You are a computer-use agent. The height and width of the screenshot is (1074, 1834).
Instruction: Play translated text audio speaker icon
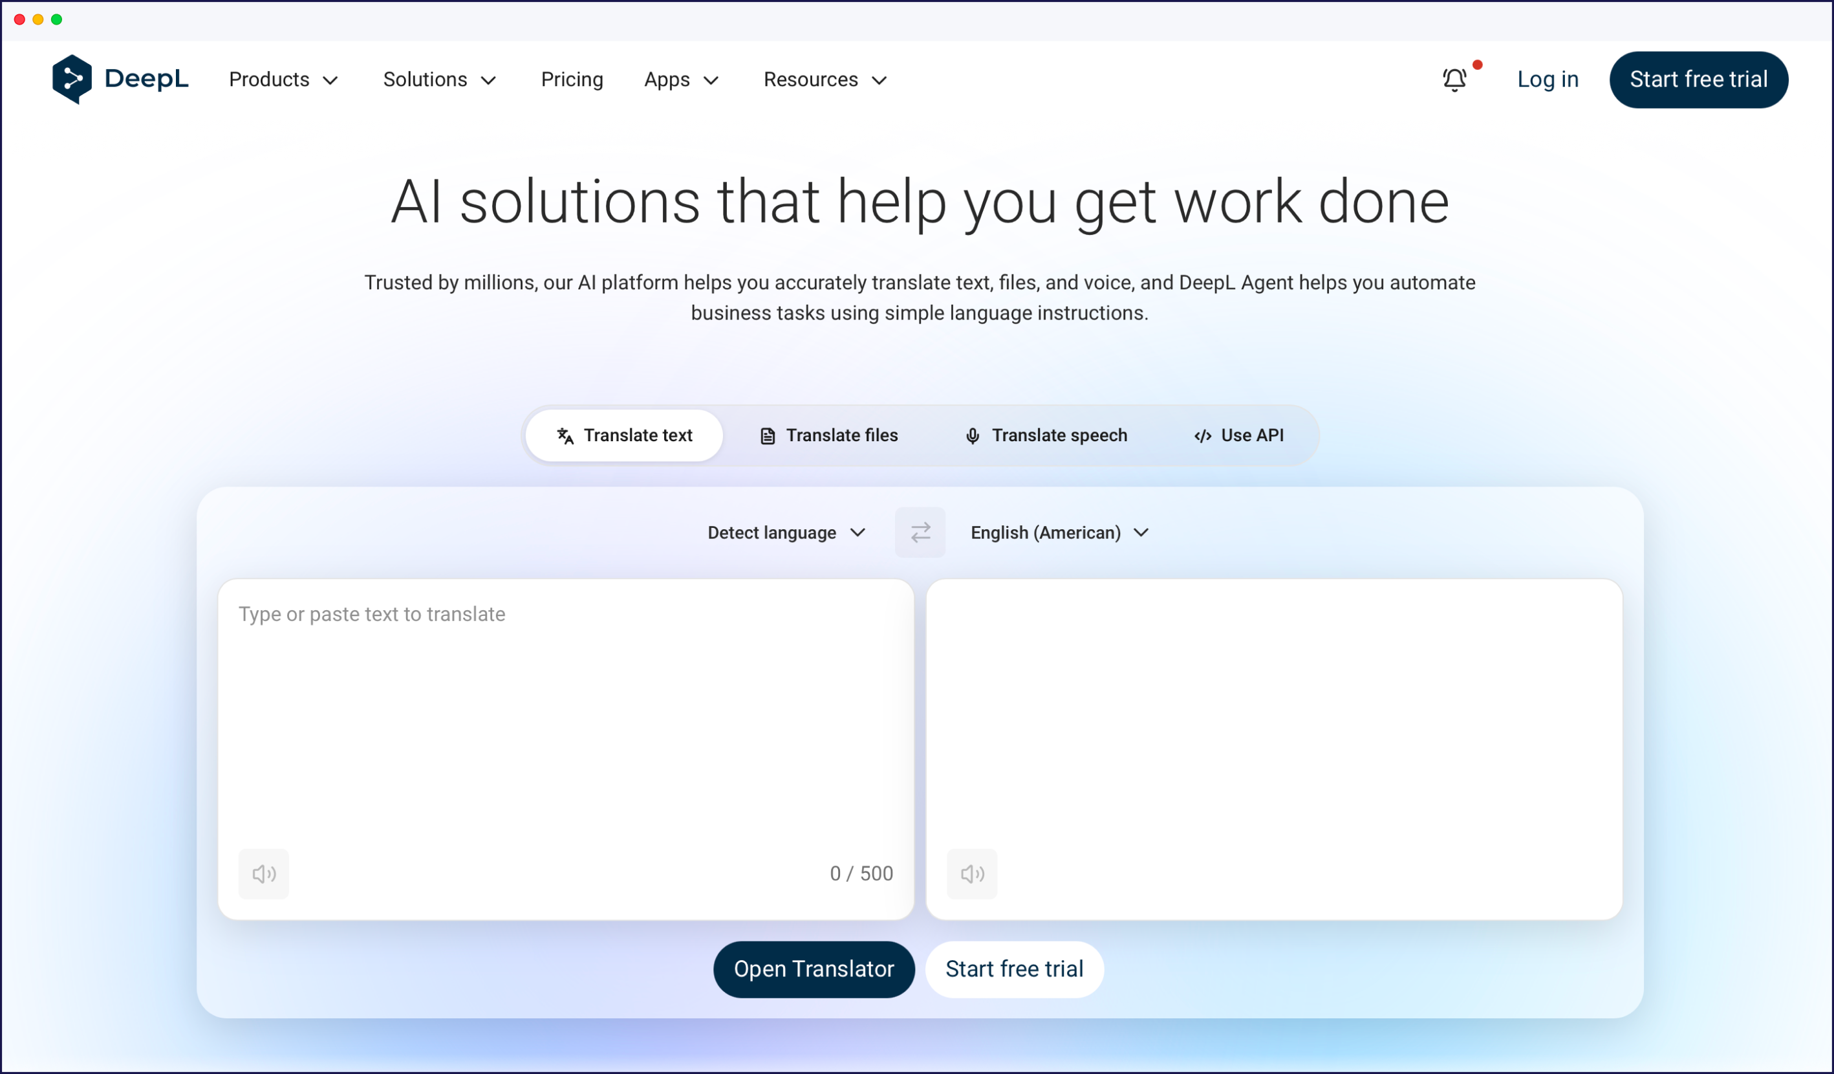[971, 874]
